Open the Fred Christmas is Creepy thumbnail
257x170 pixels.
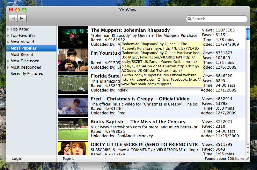click(73, 106)
